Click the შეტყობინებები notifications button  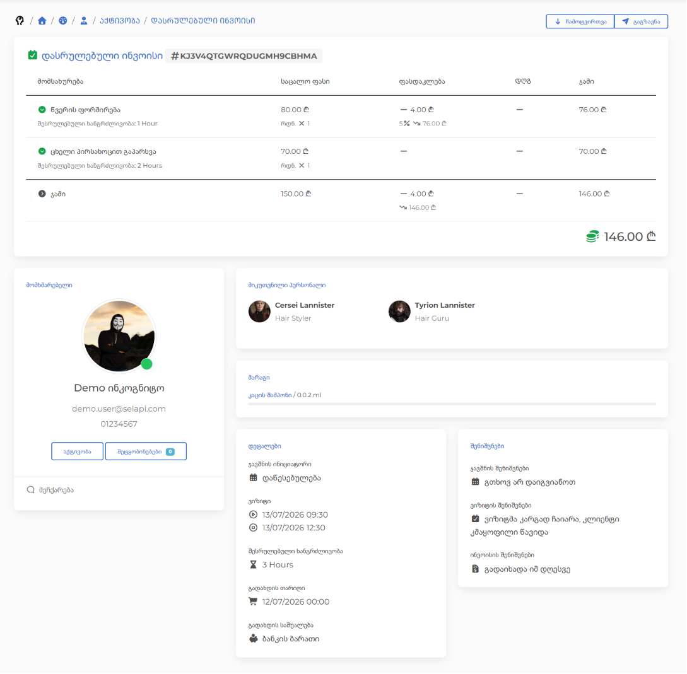(146, 451)
